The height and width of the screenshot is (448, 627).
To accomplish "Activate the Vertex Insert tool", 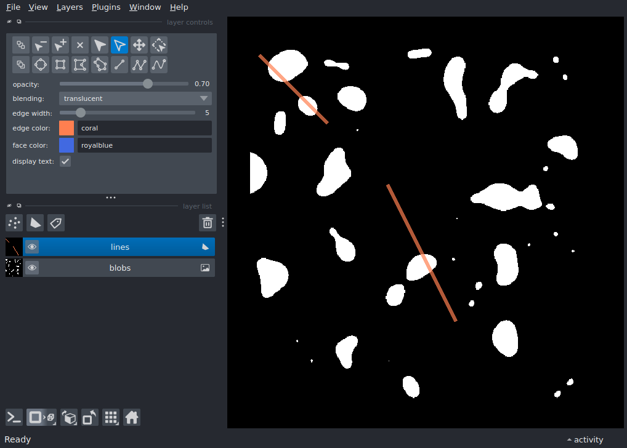I will (60, 45).
